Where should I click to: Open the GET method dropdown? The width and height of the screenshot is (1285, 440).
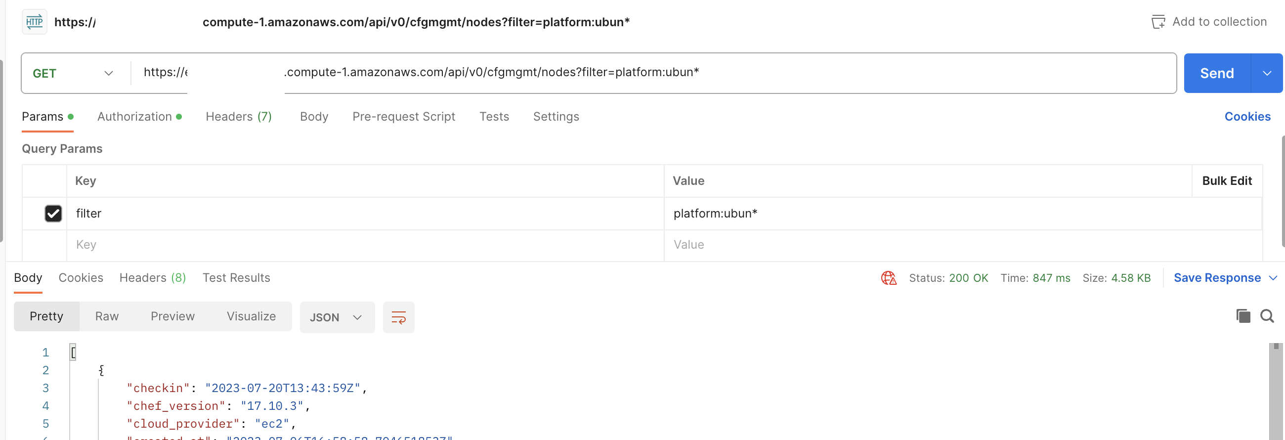point(73,73)
